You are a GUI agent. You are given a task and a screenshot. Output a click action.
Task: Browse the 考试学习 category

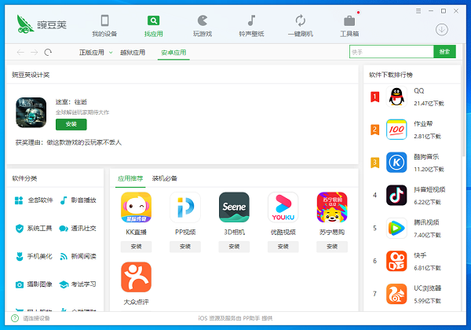click(x=78, y=284)
